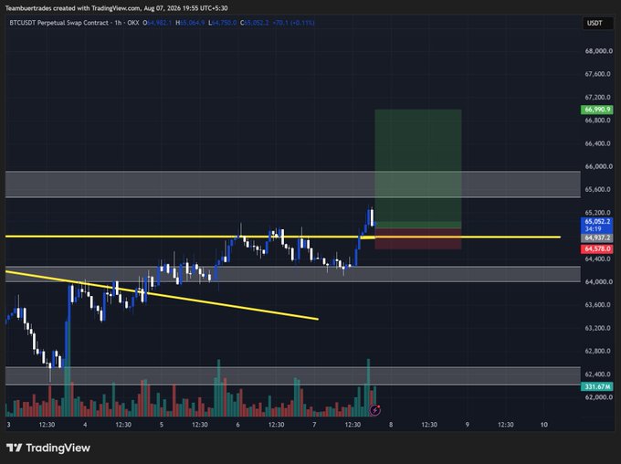The image size is (621, 464).
Task: Click the red 64,578.0 stop-loss price tag
Action: [x=597, y=248]
